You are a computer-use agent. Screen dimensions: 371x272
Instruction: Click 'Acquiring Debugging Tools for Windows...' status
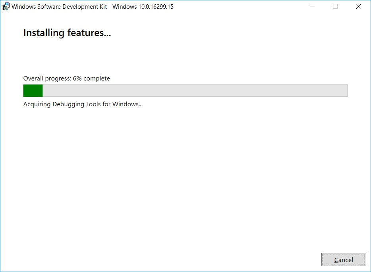83,104
